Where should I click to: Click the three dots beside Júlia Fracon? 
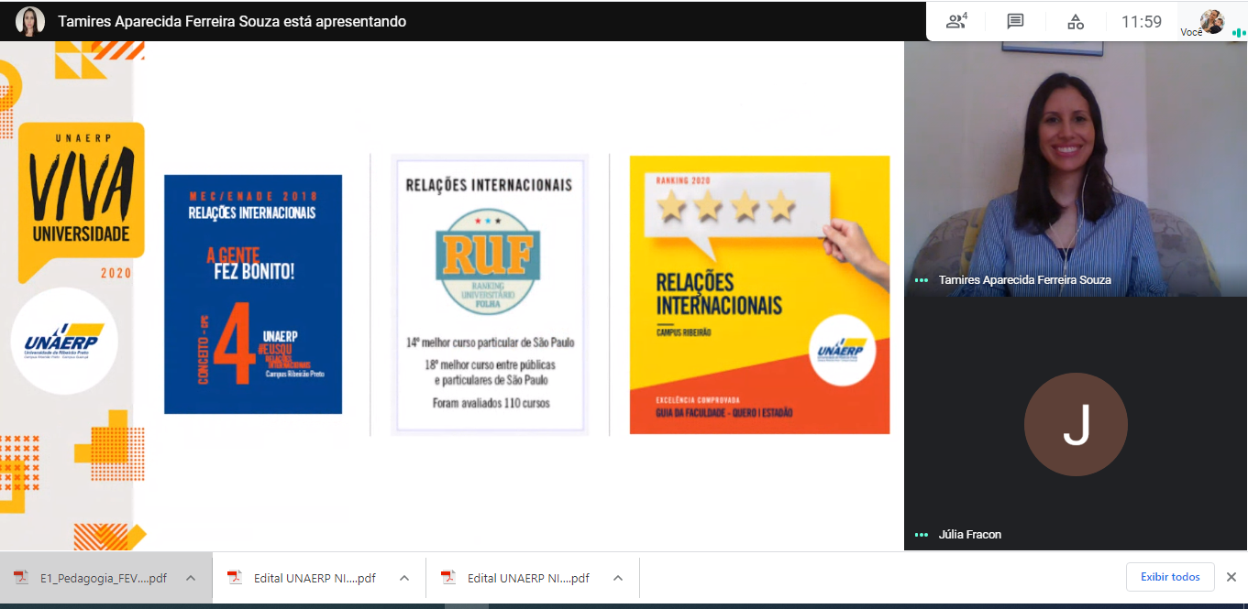[x=922, y=535]
